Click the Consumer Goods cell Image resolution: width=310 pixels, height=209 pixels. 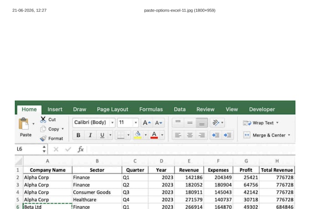point(97,193)
